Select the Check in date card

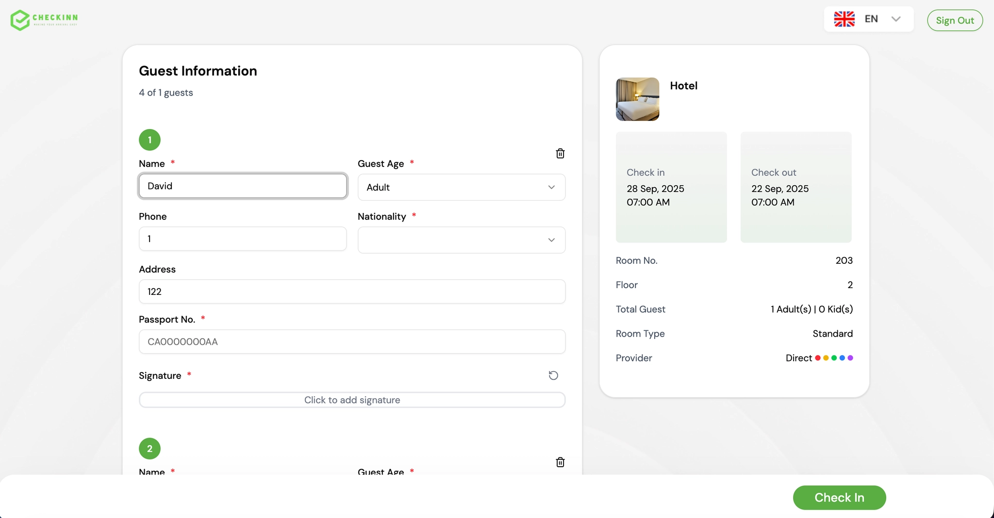tap(671, 187)
